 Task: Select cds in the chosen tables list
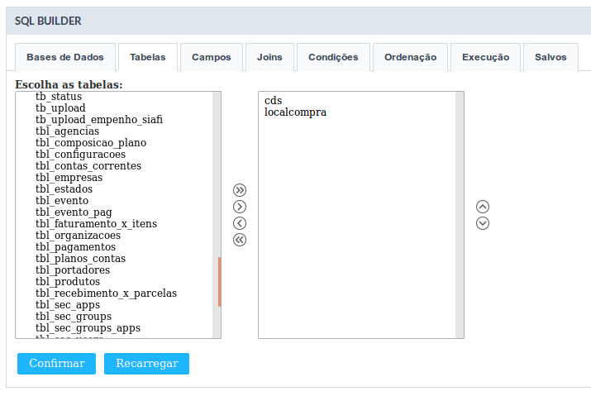click(x=273, y=100)
